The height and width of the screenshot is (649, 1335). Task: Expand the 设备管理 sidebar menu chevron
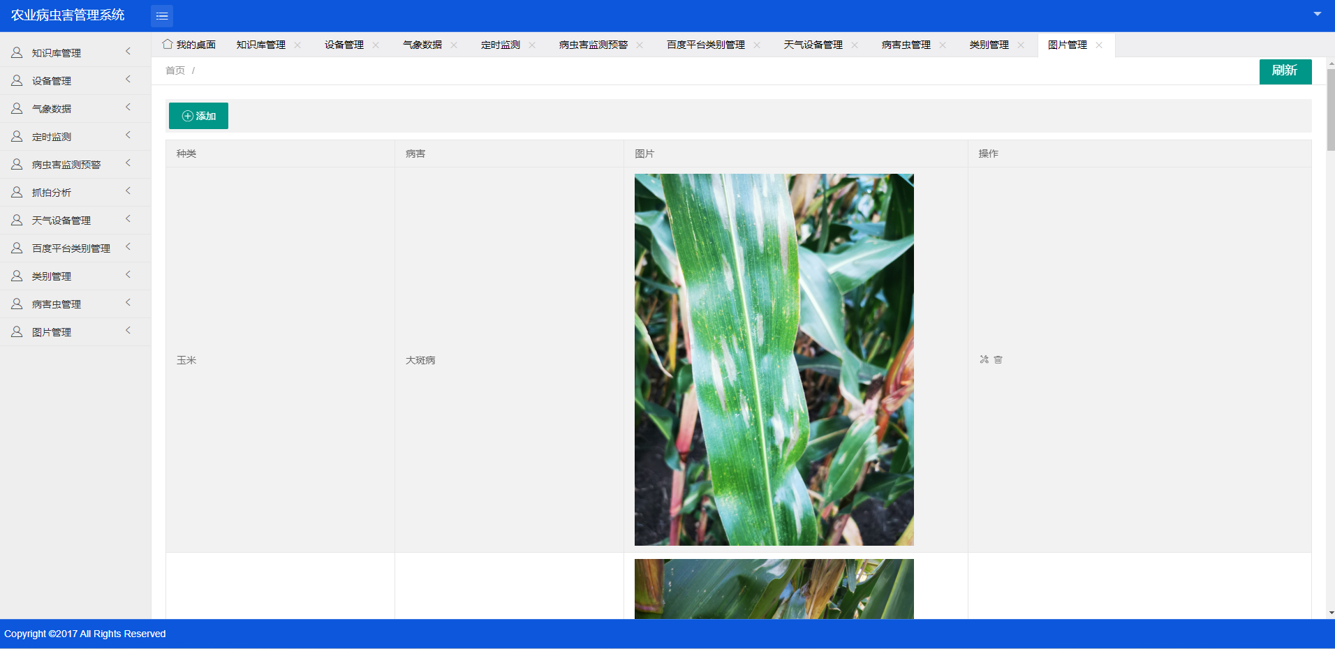tap(128, 80)
